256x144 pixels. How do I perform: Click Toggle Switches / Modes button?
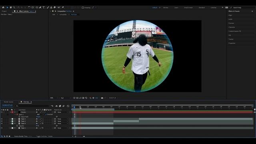pos(44,136)
